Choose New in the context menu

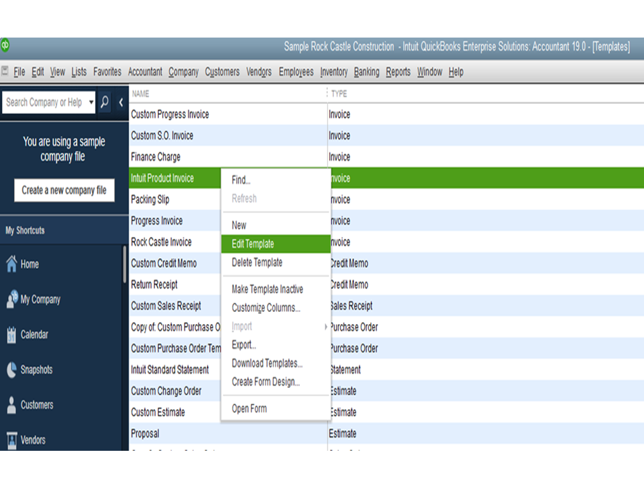[x=276, y=225]
